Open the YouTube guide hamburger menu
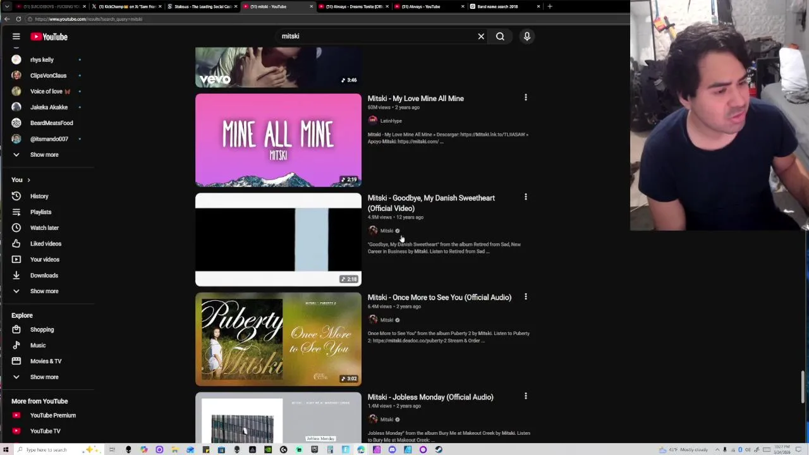The image size is (809, 455). 16,37
